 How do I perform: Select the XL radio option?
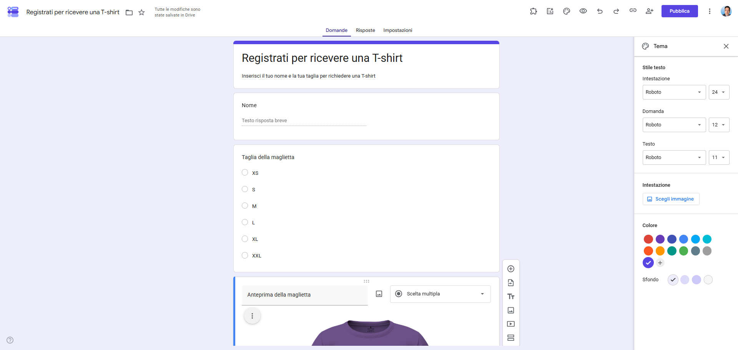[x=245, y=239]
